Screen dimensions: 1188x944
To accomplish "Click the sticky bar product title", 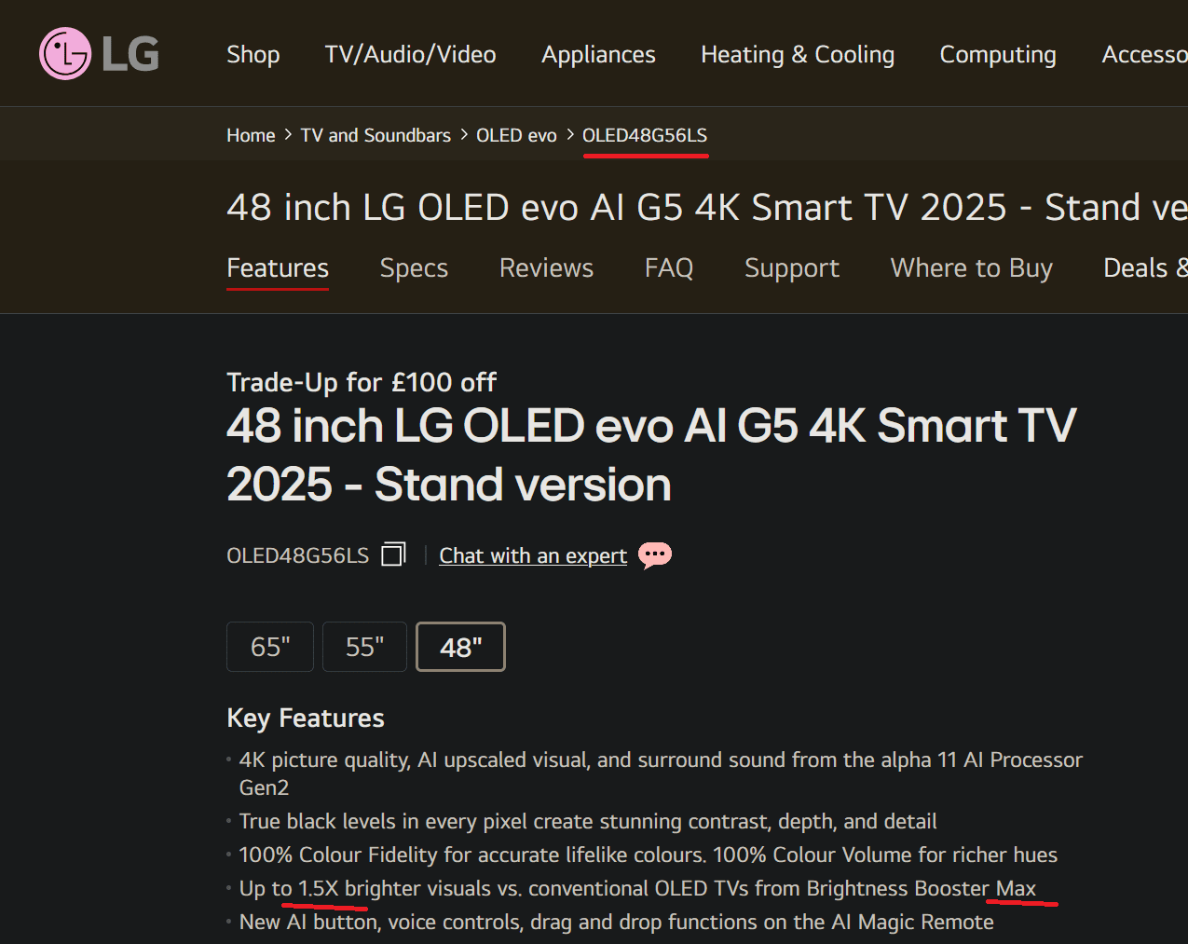I will (707, 207).
